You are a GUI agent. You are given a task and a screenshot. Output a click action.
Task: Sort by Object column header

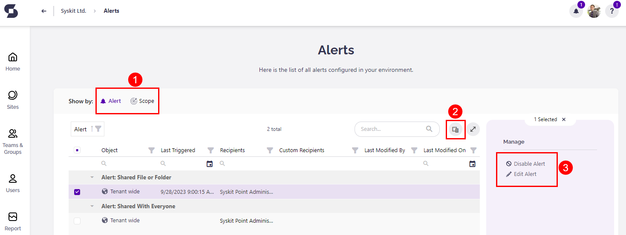(110, 150)
